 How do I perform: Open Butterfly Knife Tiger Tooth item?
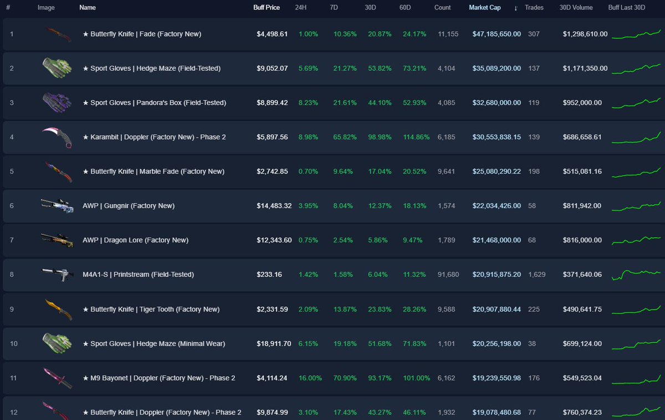click(x=151, y=309)
